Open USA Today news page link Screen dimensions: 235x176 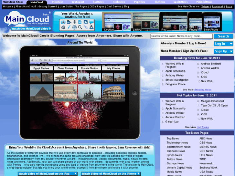[206, 172]
